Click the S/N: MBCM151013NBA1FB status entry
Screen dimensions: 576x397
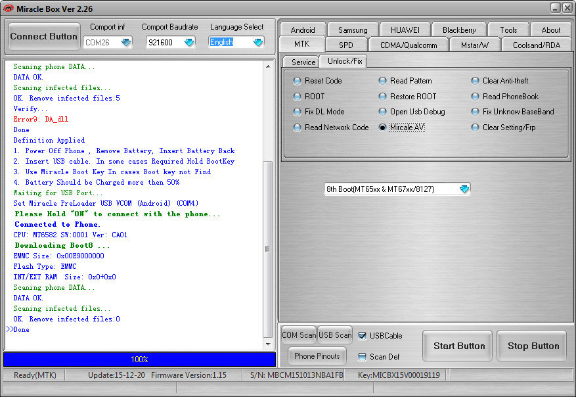pos(296,375)
